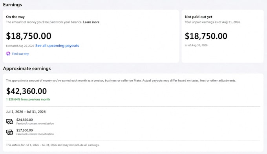Click the $42,360.00 approximate earnings total
The height and width of the screenshot is (154, 267).
click(26, 91)
